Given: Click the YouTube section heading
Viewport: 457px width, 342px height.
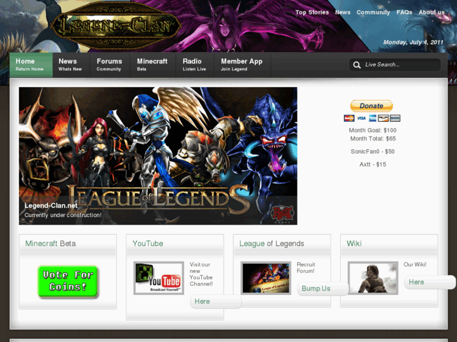Looking at the screenshot, I should (148, 243).
